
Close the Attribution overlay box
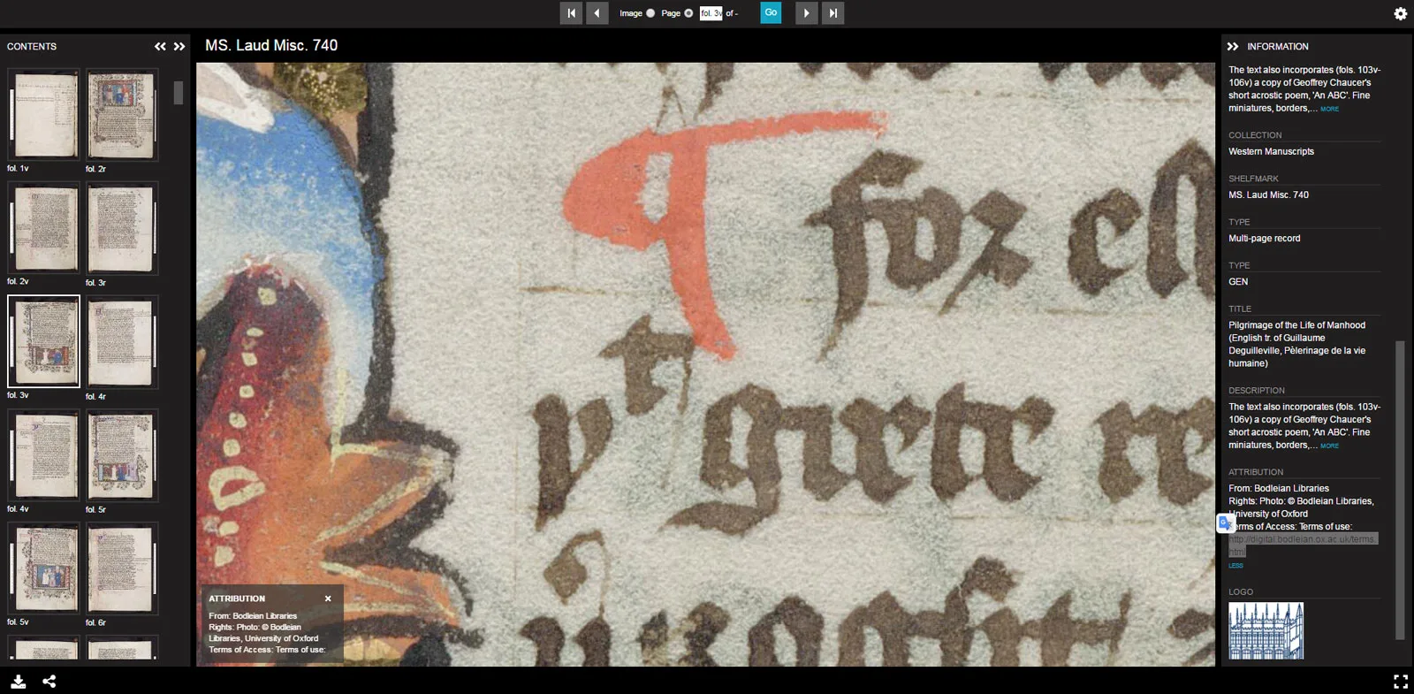point(328,599)
